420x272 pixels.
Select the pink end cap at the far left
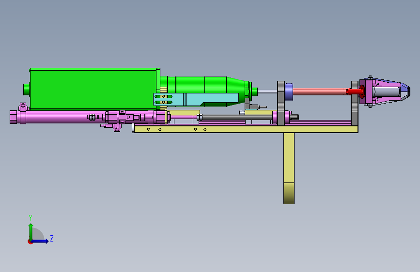(13, 117)
